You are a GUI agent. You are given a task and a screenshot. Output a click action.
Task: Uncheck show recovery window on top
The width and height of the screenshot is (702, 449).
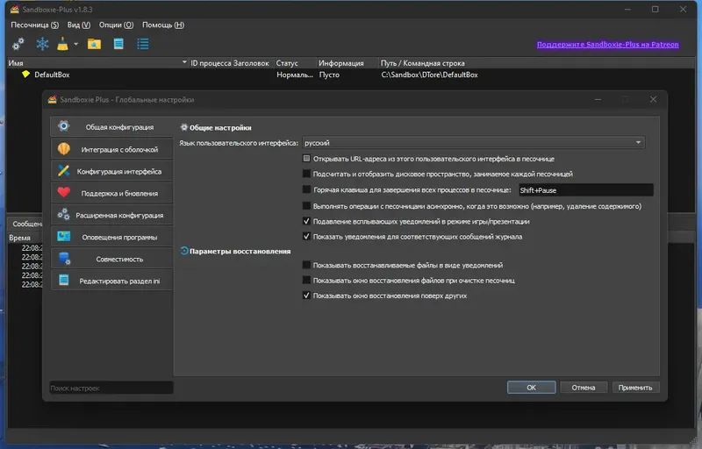coord(306,296)
